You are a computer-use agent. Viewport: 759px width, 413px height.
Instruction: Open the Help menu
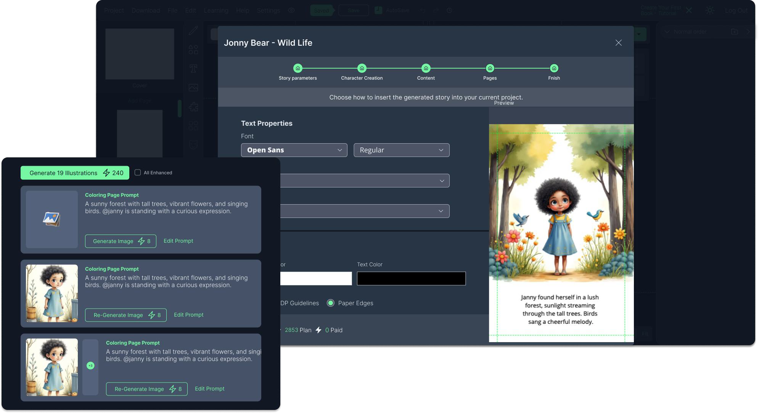pyautogui.click(x=243, y=10)
